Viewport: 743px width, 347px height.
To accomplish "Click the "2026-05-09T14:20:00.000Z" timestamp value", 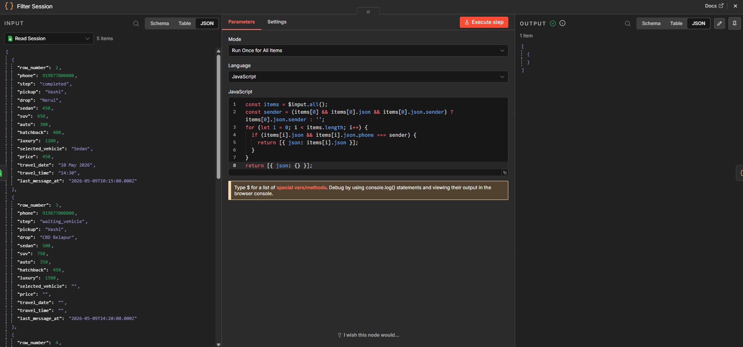I will [x=103, y=318].
